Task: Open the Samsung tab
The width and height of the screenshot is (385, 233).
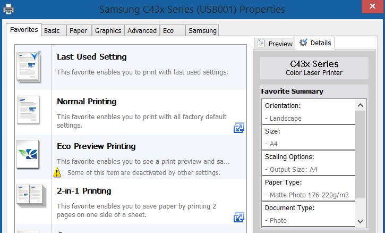Action: [x=202, y=30]
